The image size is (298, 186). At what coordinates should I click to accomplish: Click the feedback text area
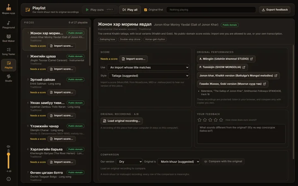[241, 134]
